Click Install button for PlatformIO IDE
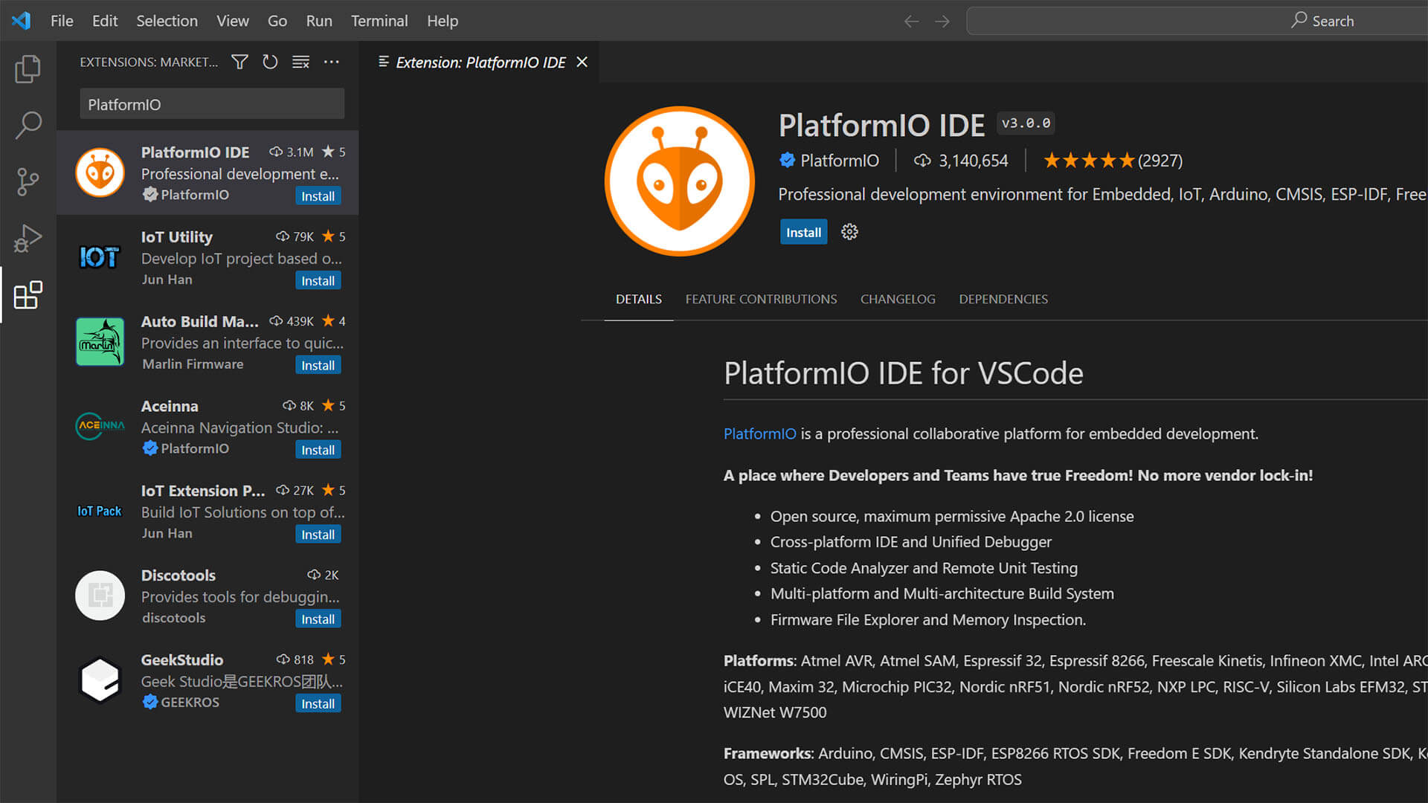Viewport: 1428px width, 803px height. [803, 231]
